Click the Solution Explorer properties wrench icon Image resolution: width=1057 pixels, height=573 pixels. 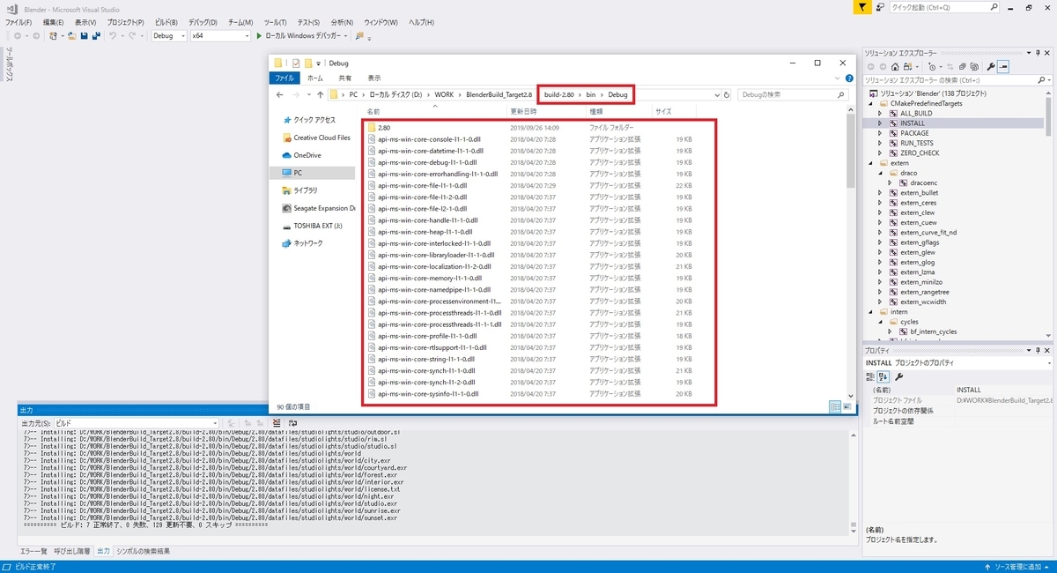click(x=991, y=67)
